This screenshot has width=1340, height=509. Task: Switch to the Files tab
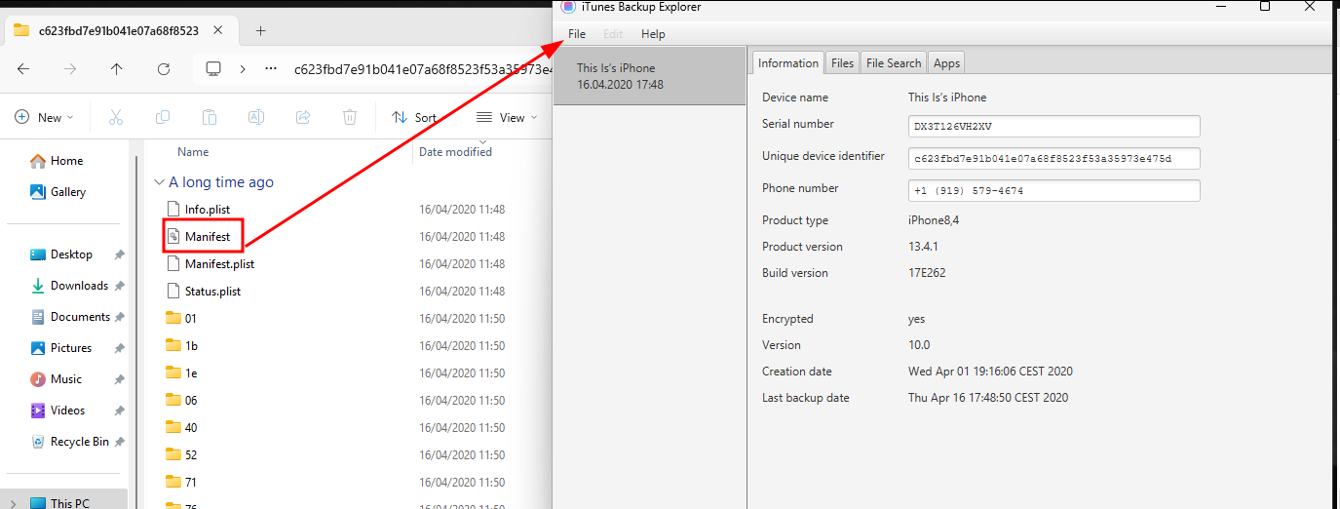843,62
